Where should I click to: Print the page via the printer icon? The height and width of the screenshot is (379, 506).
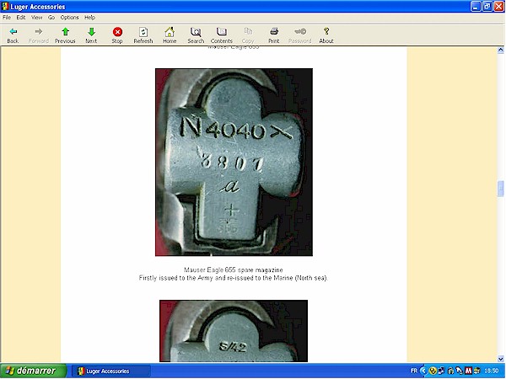point(273,32)
